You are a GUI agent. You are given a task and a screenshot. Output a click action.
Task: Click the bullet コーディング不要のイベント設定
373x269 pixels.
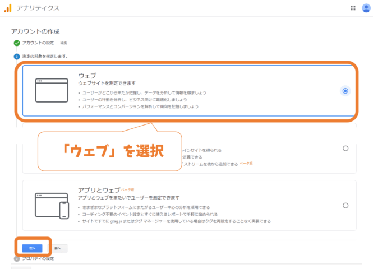(x=150, y=214)
